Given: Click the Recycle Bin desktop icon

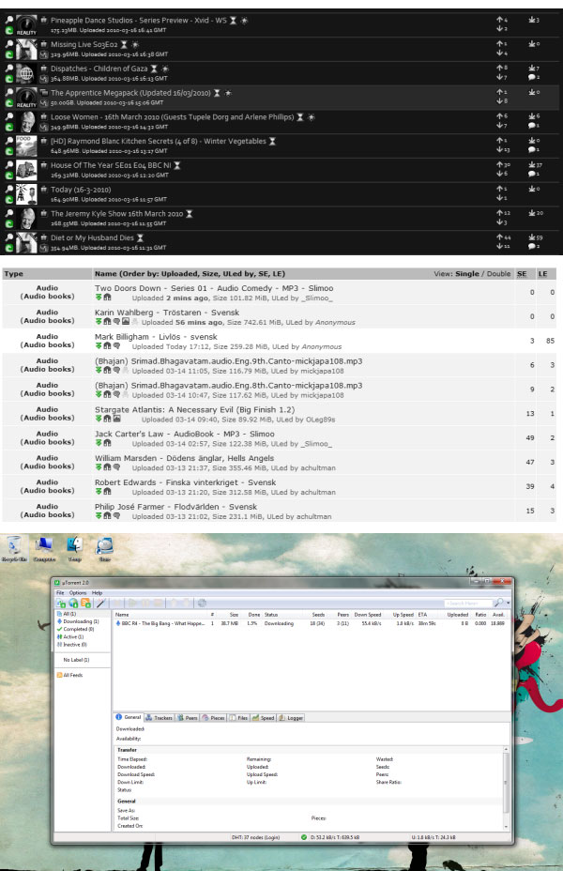Looking at the screenshot, I should [14, 548].
